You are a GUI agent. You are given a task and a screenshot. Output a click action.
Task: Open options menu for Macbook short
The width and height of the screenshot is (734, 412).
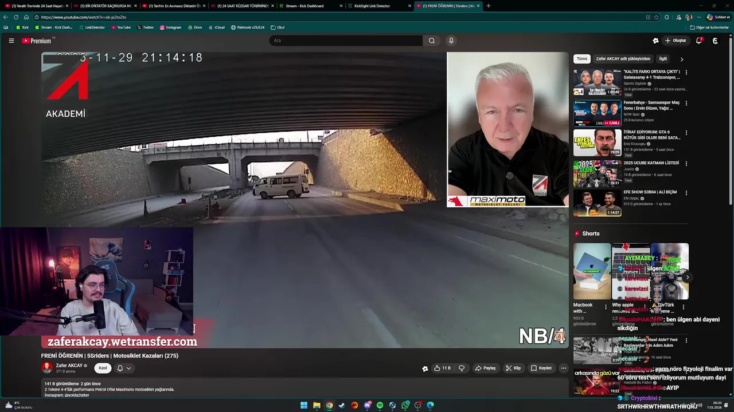pyautogui.click(x=606, y=307)
